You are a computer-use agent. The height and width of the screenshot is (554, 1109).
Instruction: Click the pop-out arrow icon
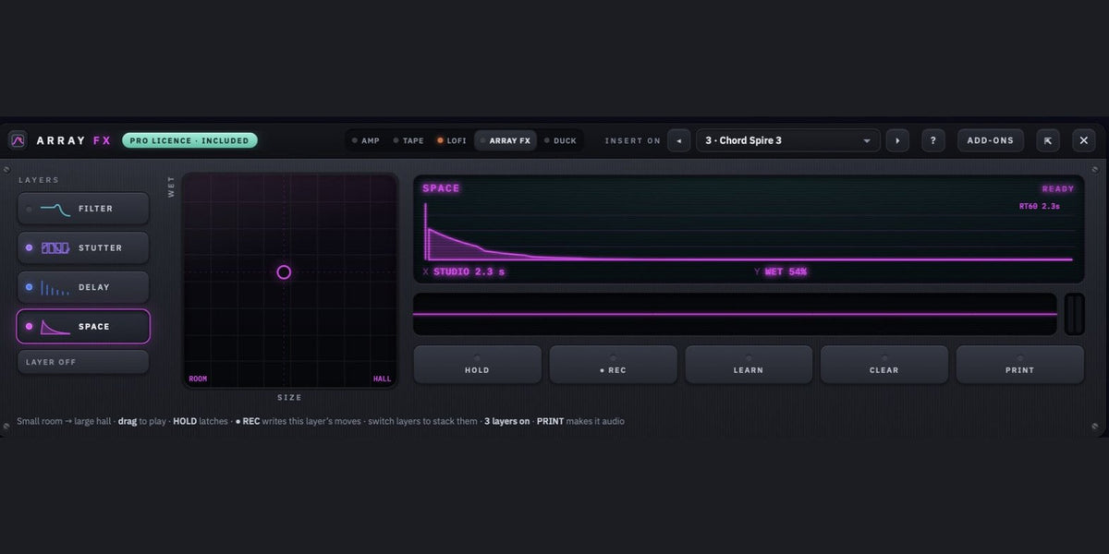tap(1047, 140)
